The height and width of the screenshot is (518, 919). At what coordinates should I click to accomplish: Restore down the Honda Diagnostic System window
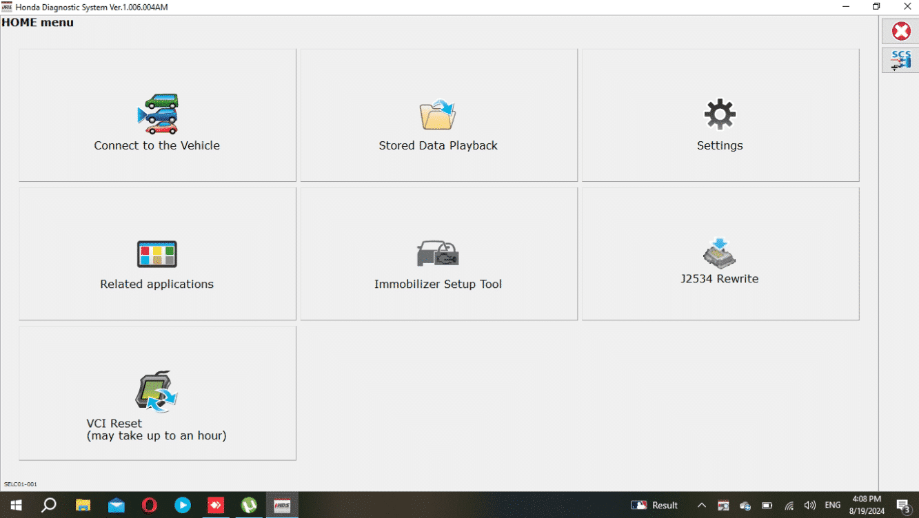pos(876,7)
